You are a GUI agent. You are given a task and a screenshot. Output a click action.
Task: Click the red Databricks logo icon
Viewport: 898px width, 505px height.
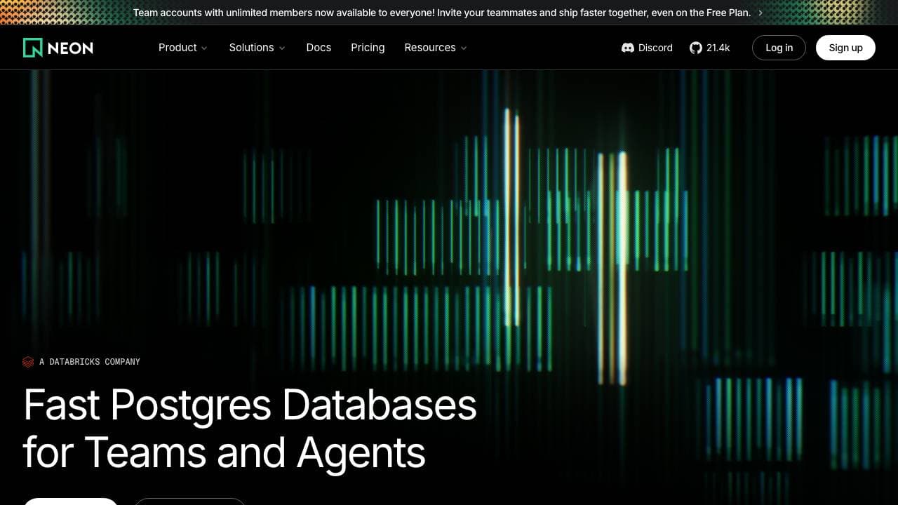[x=28, y=362]
